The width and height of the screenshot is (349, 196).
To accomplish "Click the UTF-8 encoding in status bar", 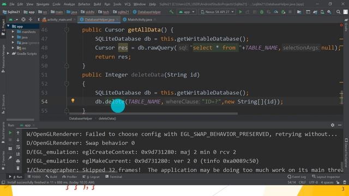I will 313,182.
